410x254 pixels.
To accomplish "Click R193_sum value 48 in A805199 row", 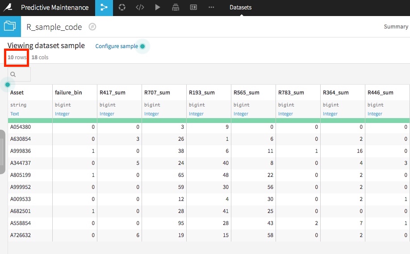I will click(x=226, y=175).
